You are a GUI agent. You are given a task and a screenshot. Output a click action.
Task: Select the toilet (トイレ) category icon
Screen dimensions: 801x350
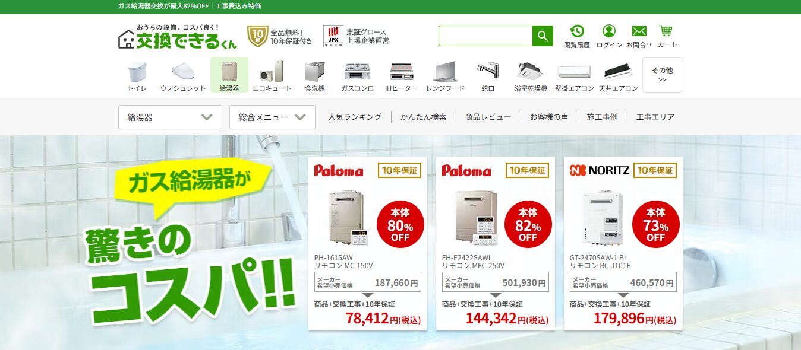[x=137, y=75]
